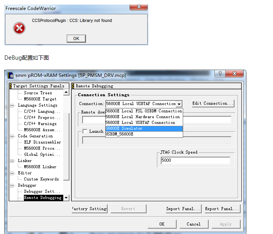Select M56800E Processor panel
The image size is (273, 234).
42,148
